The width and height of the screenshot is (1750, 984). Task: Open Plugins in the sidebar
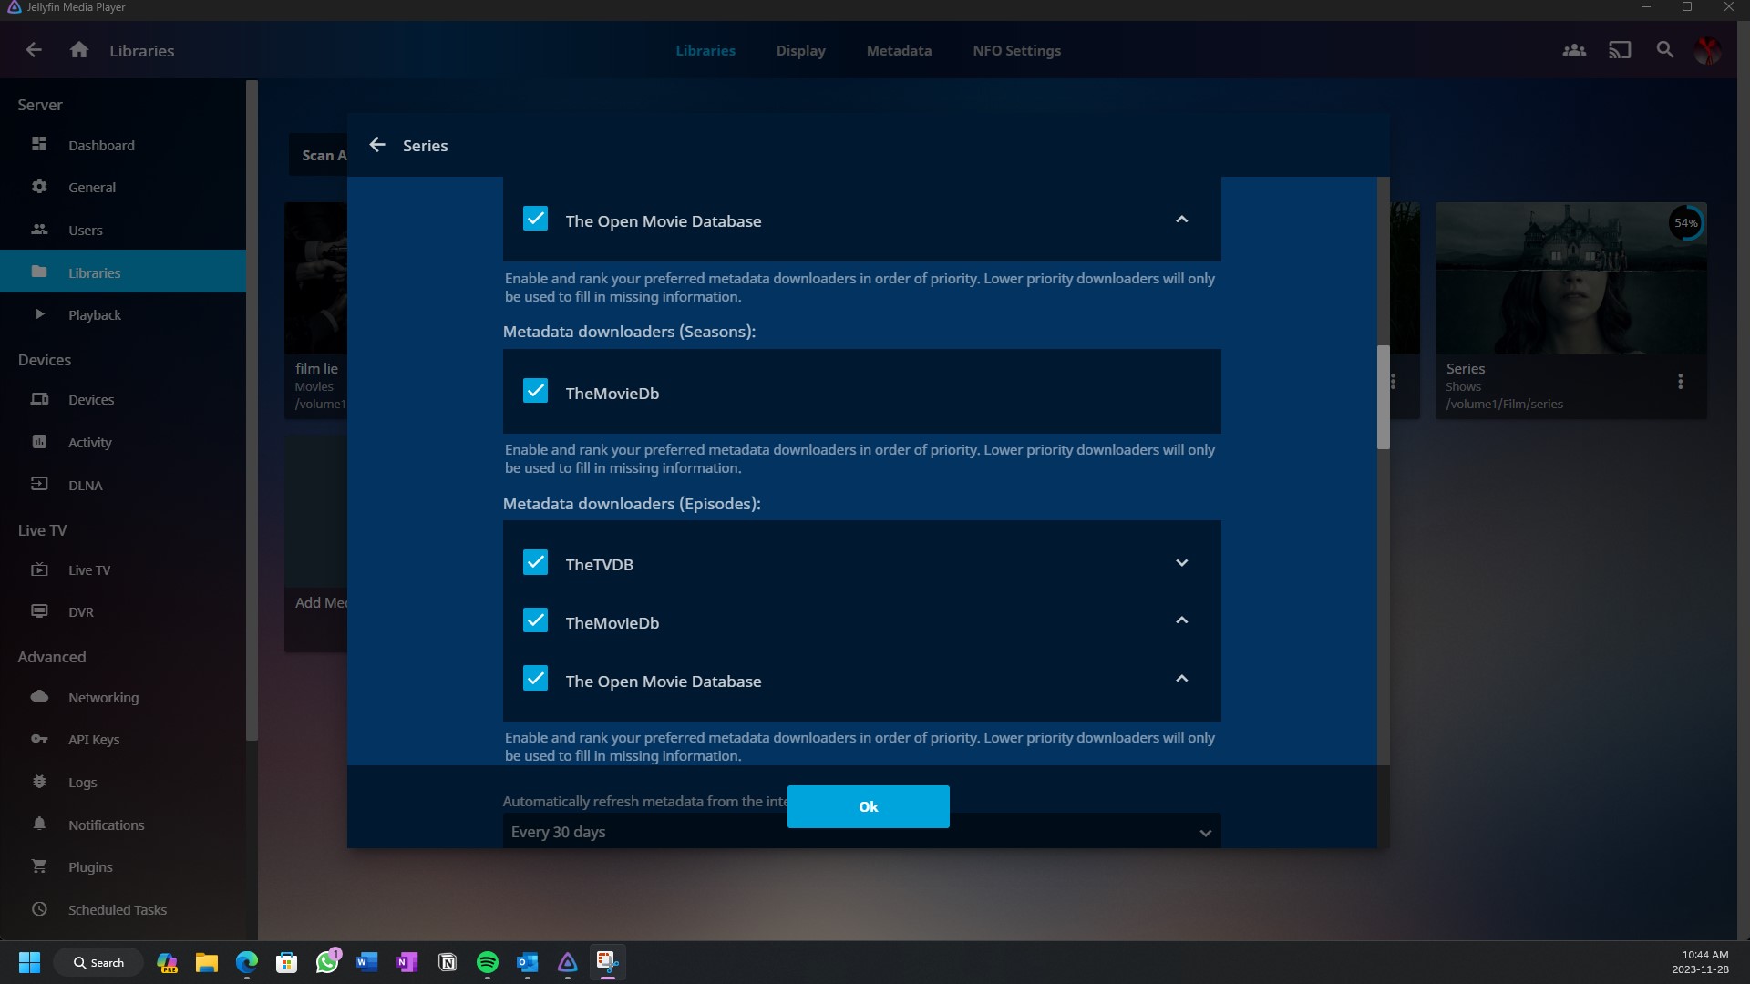[x=90, y=866]
